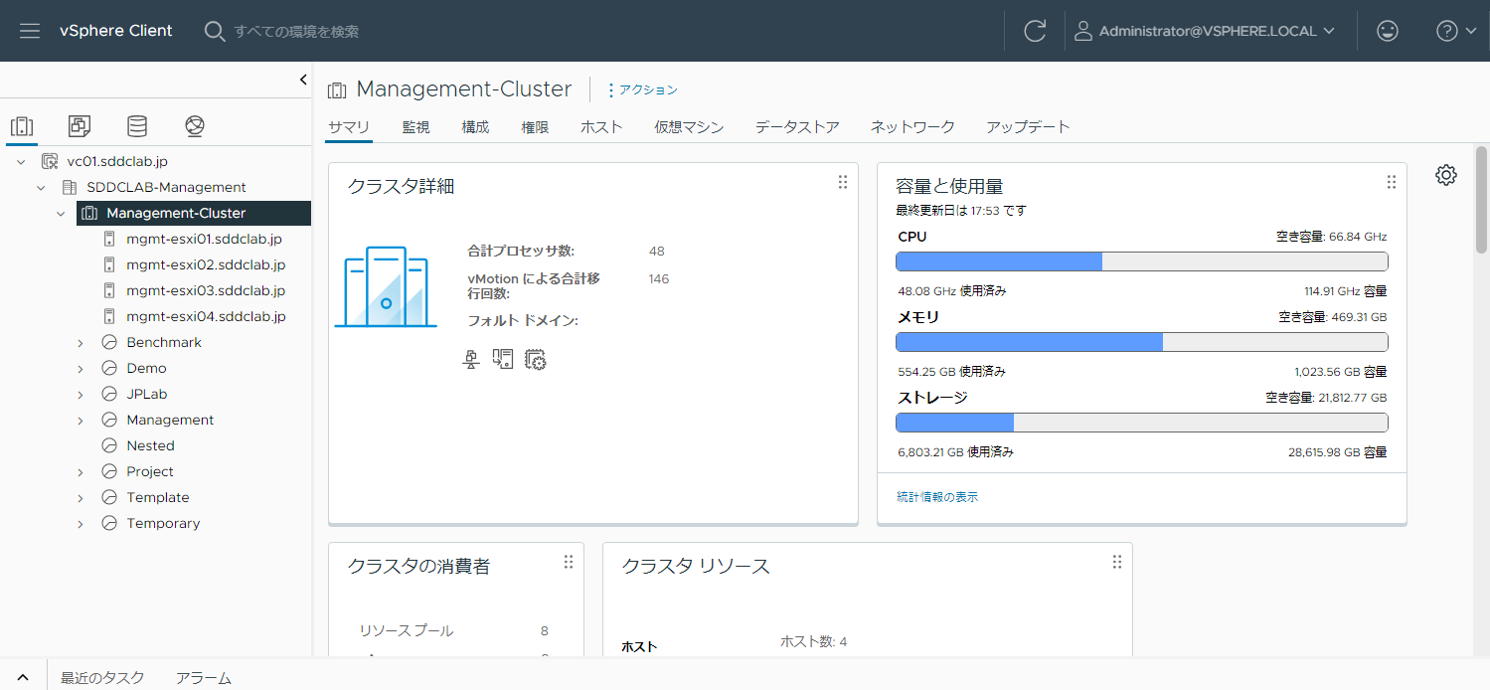Click the Management-Cluster icon in tree

[x=89, y=213]
